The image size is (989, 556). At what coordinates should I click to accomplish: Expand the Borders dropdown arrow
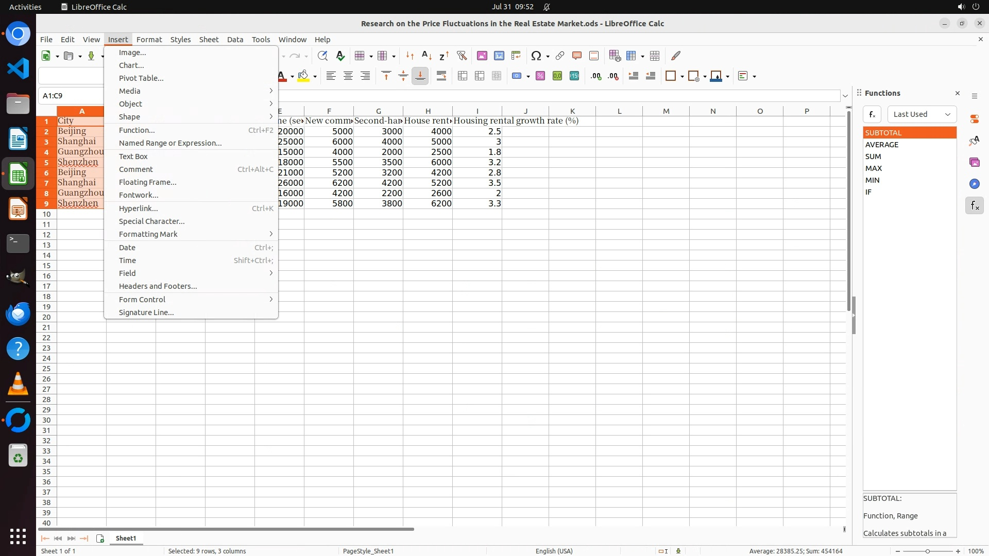[682, 77]
